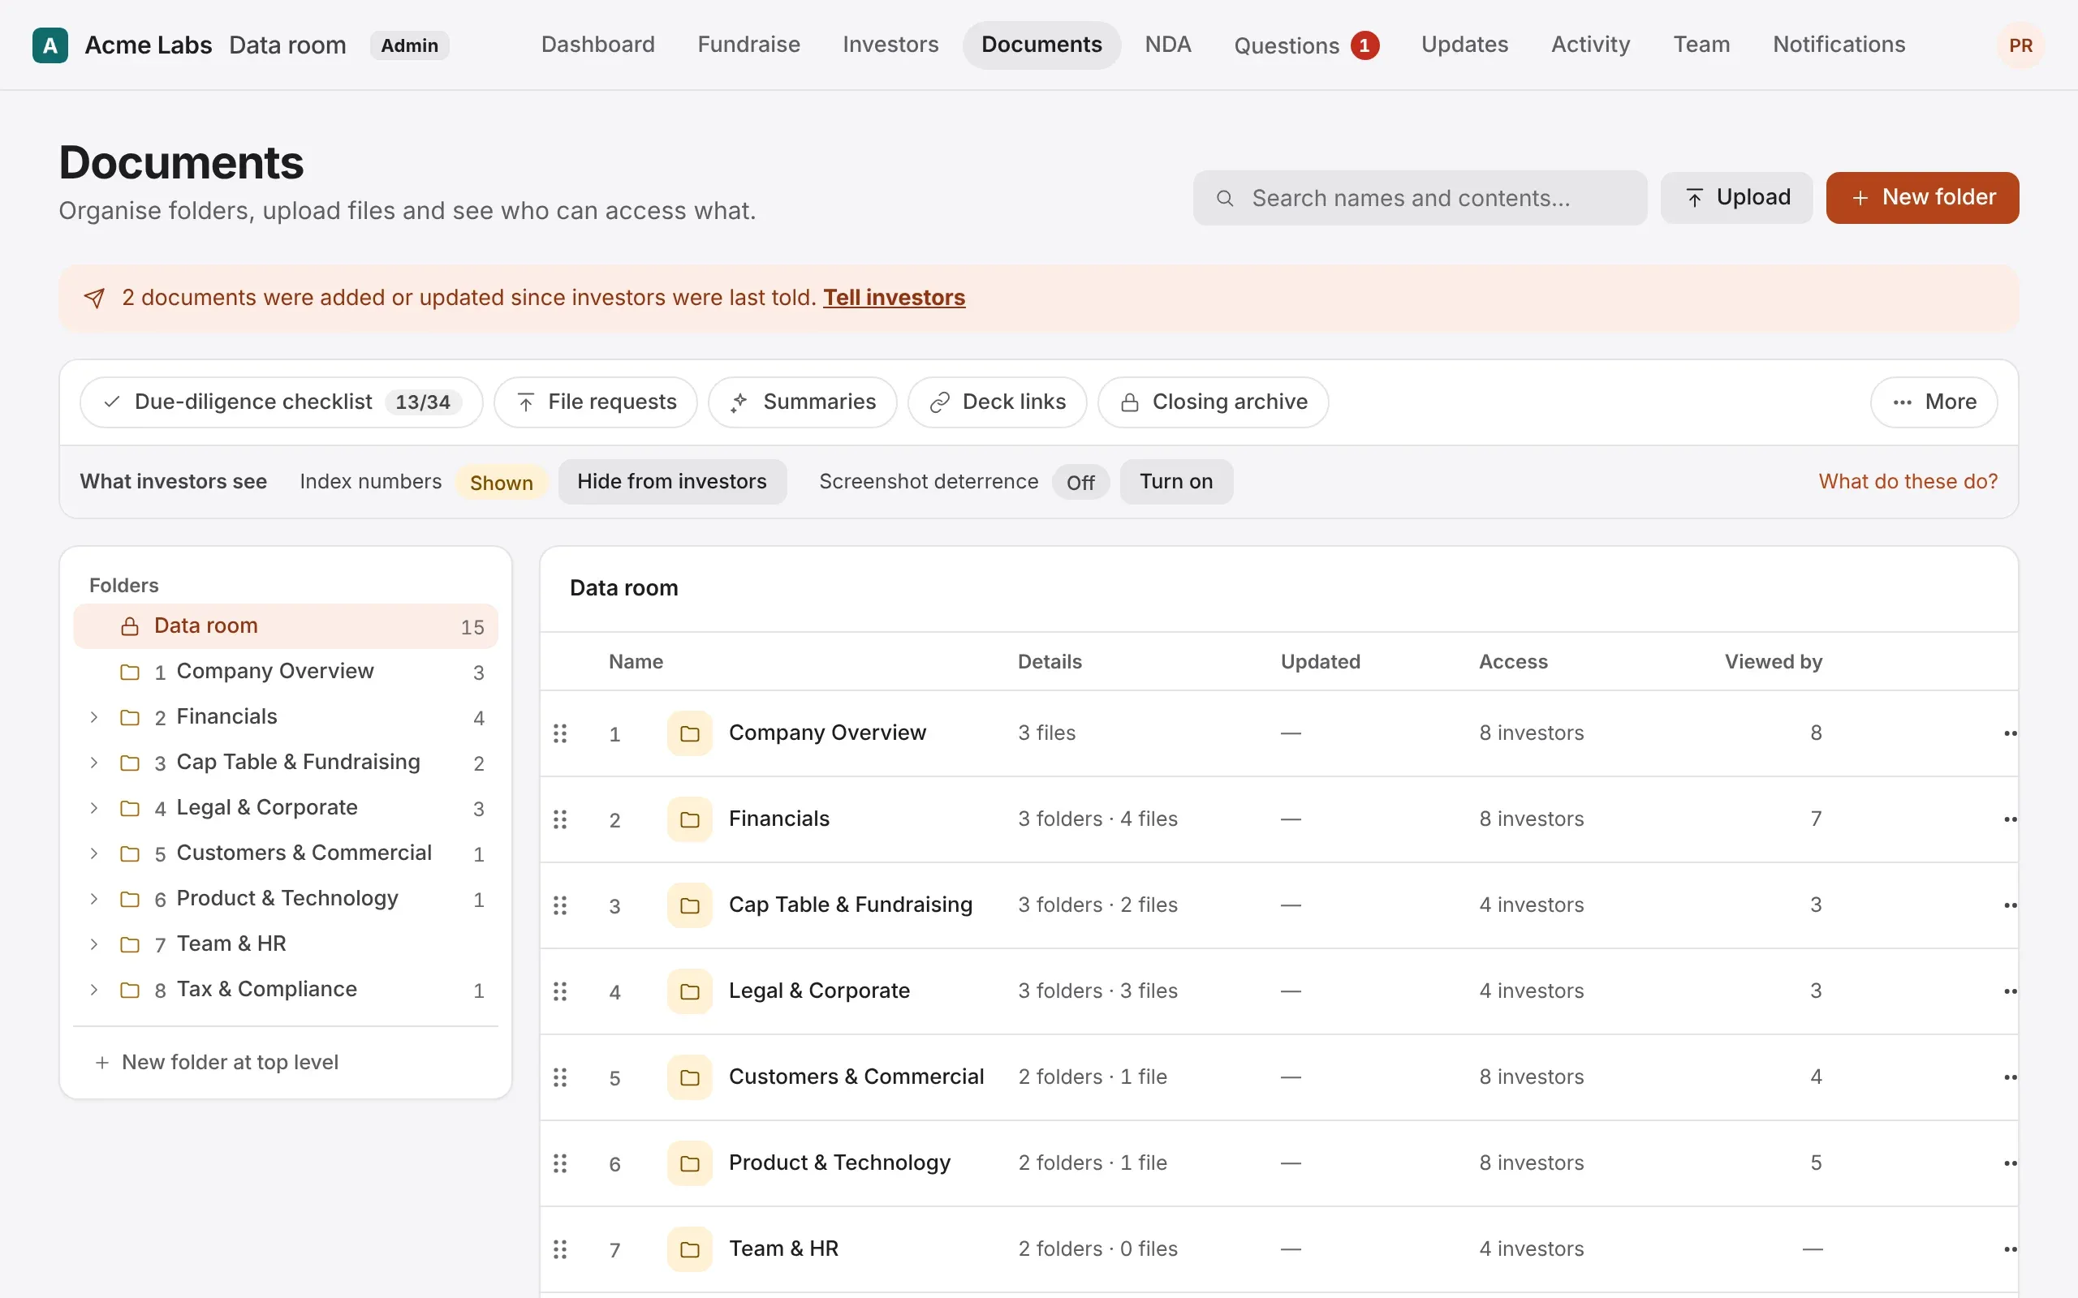Viewport: 2078px width, 1298px height.
Task: Click the Acme Labs logo icon
Action: point(50,45)
